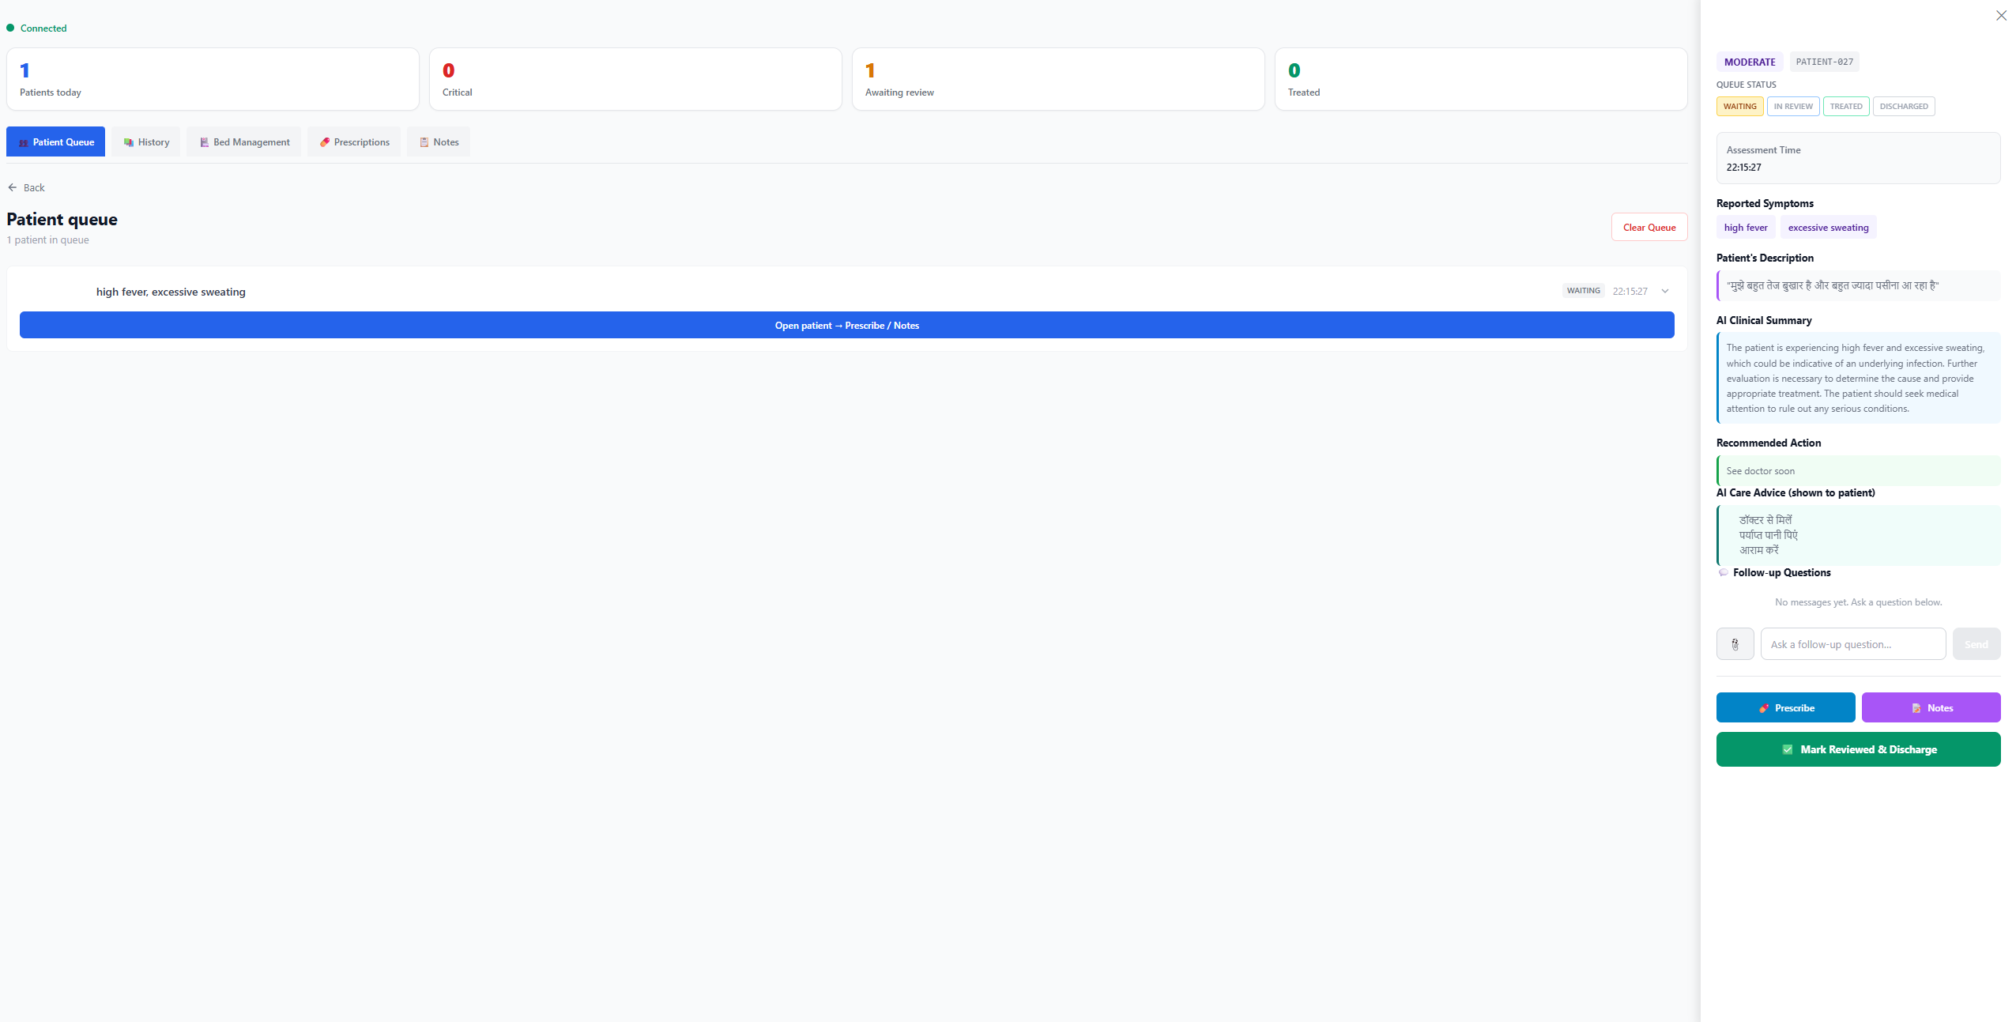Open the Bed Management tab
The height and width of the screenshot is (1022, 2016).
pyautogui.click(x=244, y=142)
